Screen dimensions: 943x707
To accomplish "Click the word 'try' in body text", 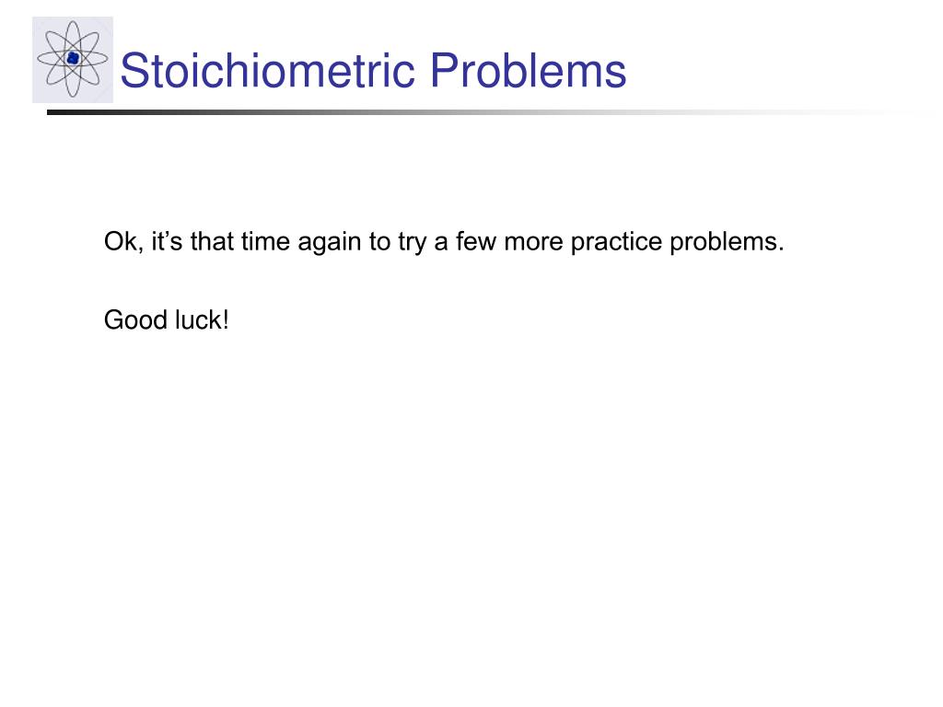I will coord(412,242).
